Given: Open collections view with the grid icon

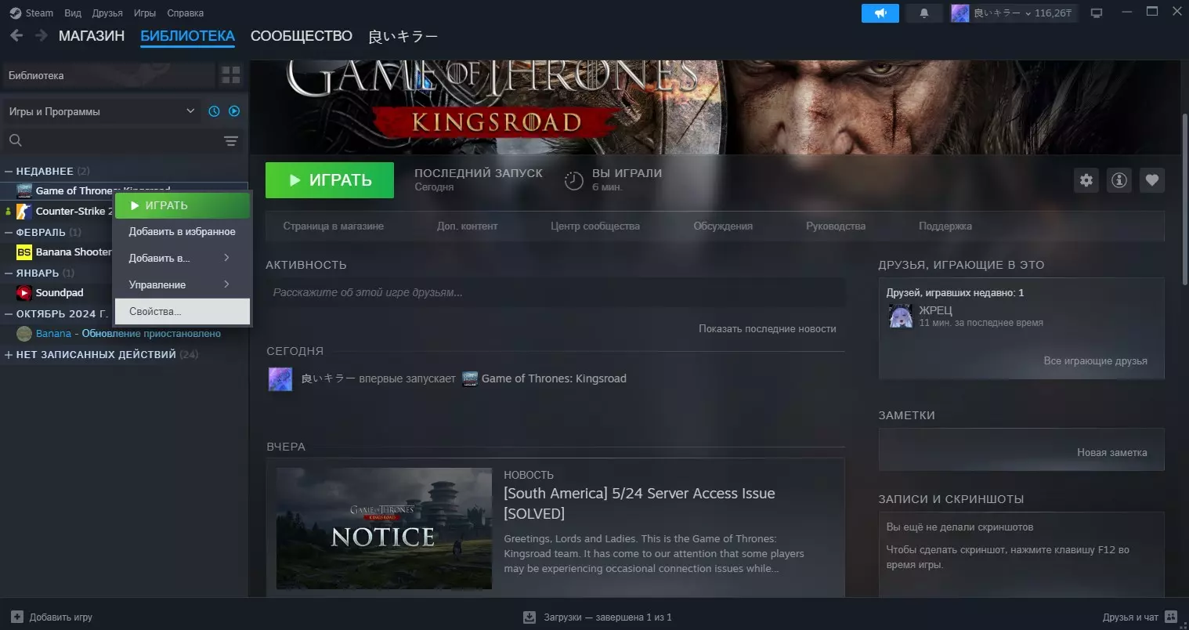Looking at the screenshot, I should pos(231,75).
